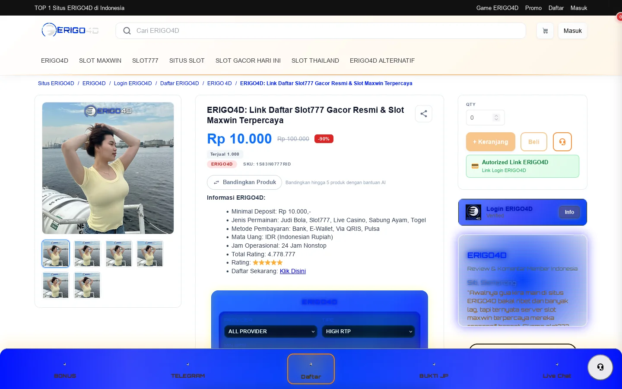
Task: Click the card icon in Autorized Link box
Action: tap(475, 166)
